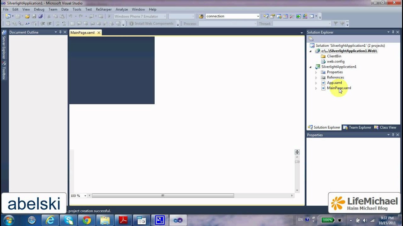The height and width of the screenshot is (226, 403).
Task: Expand the App.xaml node
Action: coord(316,83)
